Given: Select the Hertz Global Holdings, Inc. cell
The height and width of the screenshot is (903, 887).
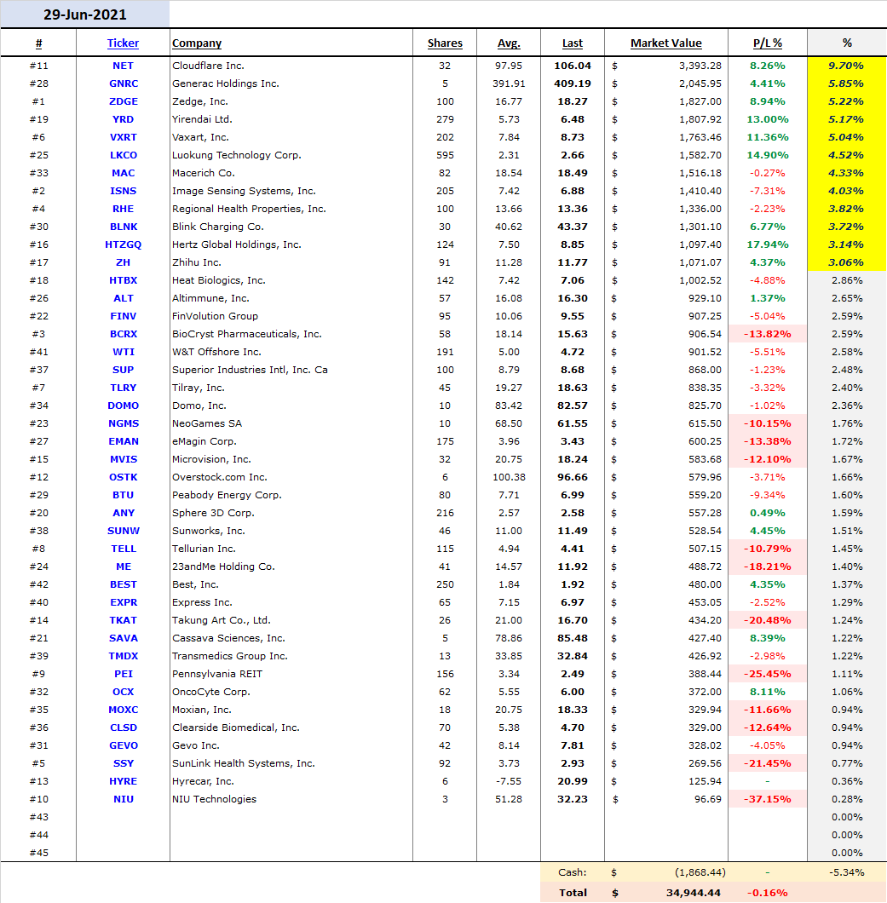Looking at the screenshot, I should [291, 244].
